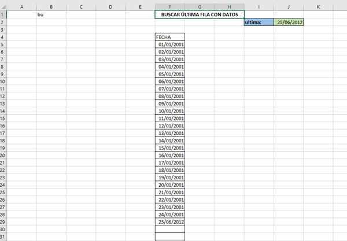Click the cell containing 'bu' in column B
The height and width of the screenshot is (241, 347).
click(51, 14)
